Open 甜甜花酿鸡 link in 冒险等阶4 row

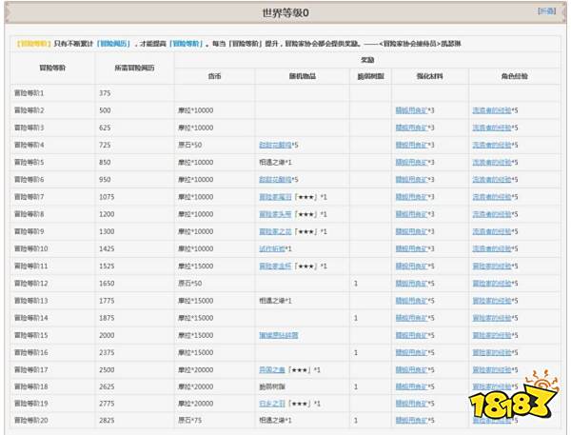[x=277, y=145]
